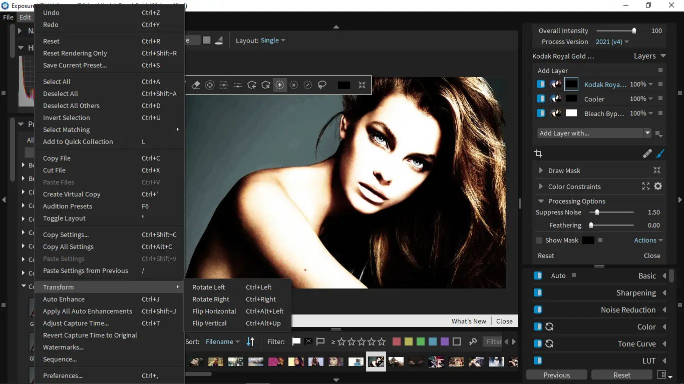
Task: Open Process Version dropdown
Action: pyautogui.click(x=612, y=42)
